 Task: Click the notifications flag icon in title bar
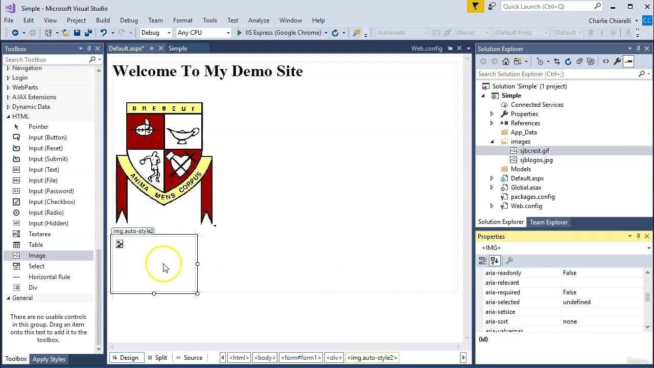476,7
